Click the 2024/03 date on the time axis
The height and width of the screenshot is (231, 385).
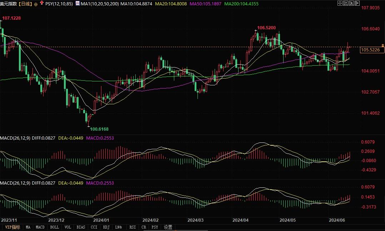tap(195, 220)
